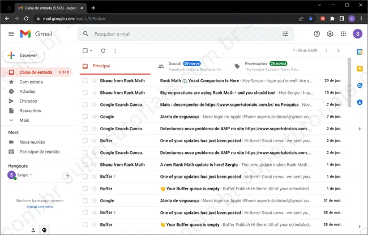Open the browser extensions puzzle icon
The height and width of the screenshot is (235, 368).
click(x=332, y=19)
